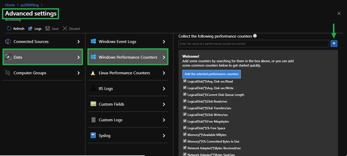Click the Computer Groups server icon
Image resolution: width=347 pixels, height=156 pixels.
click(8, 73)
